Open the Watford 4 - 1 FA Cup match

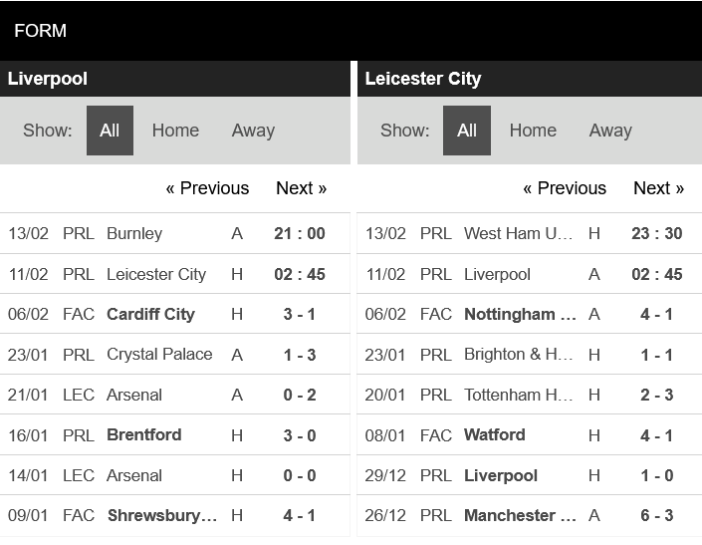click(530, 434)
